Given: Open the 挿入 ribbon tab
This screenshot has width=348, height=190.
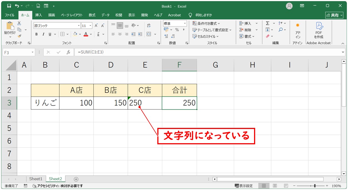Looking at the screenshot, I should (39, 15).
